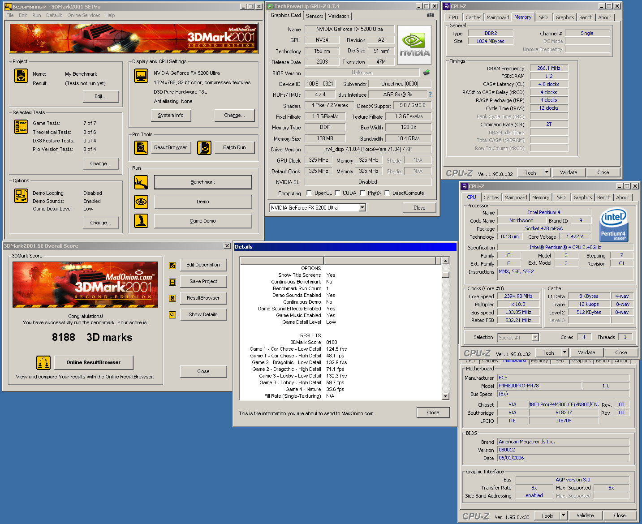
Task: Open the Online Services menu
Action: click(x=84, y=15)
